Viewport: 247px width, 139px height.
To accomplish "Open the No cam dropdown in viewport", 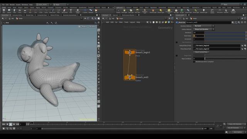I will point(92,27).
